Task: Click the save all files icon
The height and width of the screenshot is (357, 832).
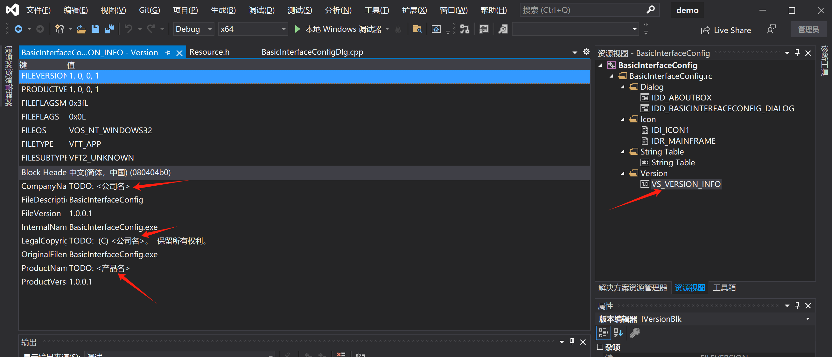Action: point(109,29)
